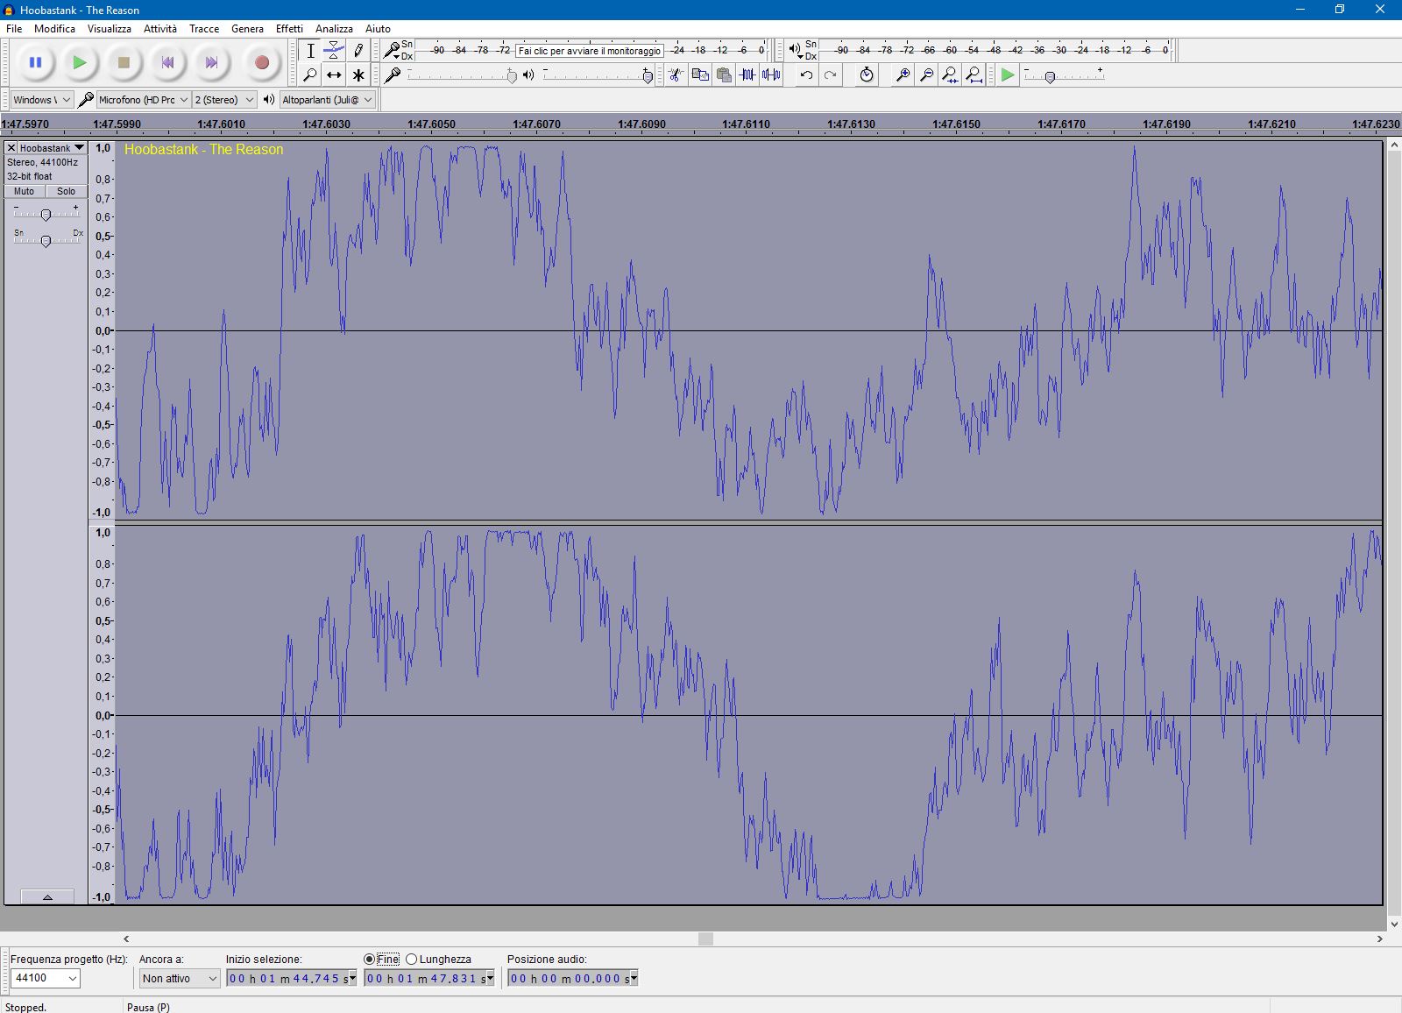Viewport: 1402px width, 1013px height.
Task: Open the Aiuto menu
Action: point(378,29)
